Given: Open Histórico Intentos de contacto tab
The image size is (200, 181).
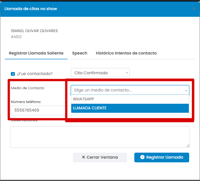Looking at the screenshot, I should (x=126, y=53).
